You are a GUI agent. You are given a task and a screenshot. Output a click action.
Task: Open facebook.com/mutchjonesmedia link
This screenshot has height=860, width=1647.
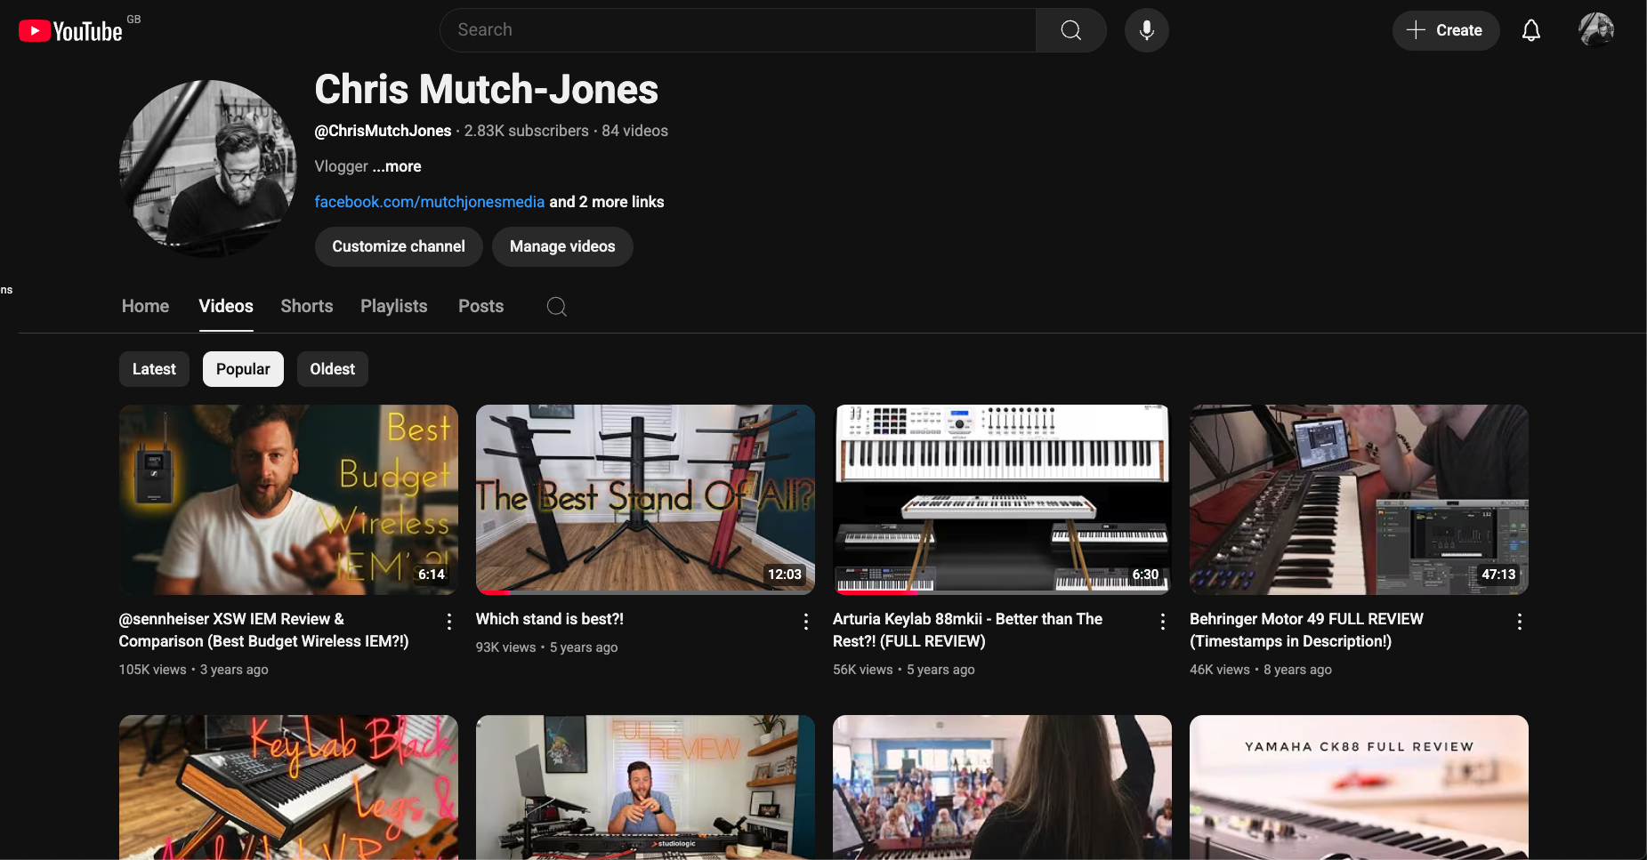tap(430, 202)
